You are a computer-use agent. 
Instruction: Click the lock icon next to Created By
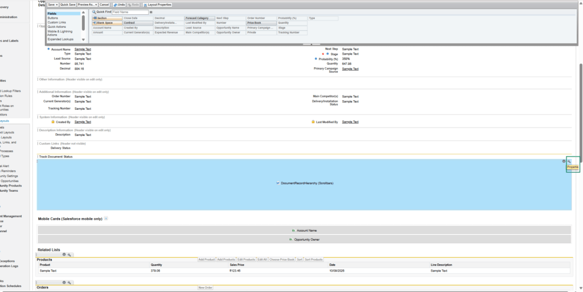(x=53, y=121)
